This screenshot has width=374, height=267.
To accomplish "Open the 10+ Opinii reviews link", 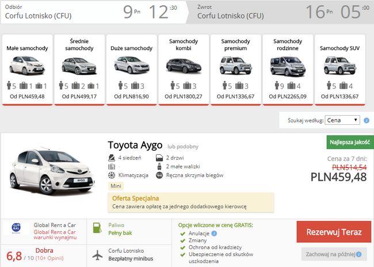I will click(49, 258).
